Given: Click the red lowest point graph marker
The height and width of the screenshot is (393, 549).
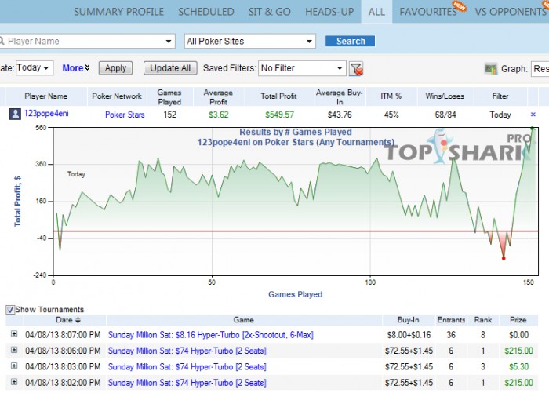Looking at the screenshot, I should click(x=504, y=259).
